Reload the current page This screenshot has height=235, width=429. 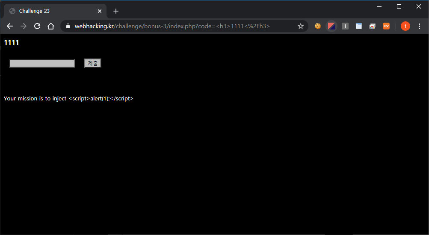37,26
